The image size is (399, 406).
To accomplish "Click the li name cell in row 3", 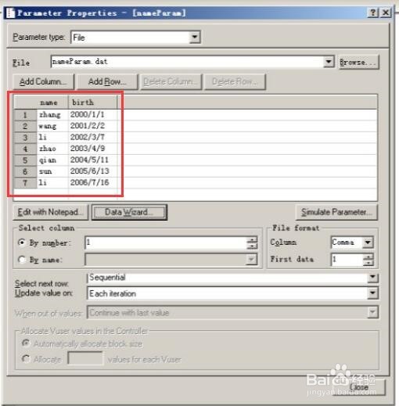I will point(52,138).
